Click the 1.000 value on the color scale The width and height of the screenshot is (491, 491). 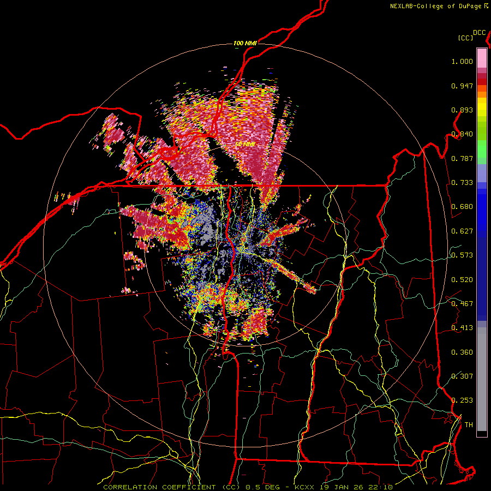point(462,61)
